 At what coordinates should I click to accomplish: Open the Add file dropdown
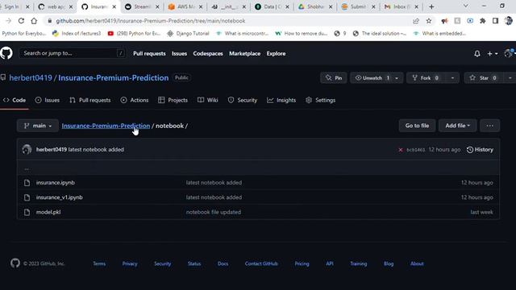click(457, 126)
